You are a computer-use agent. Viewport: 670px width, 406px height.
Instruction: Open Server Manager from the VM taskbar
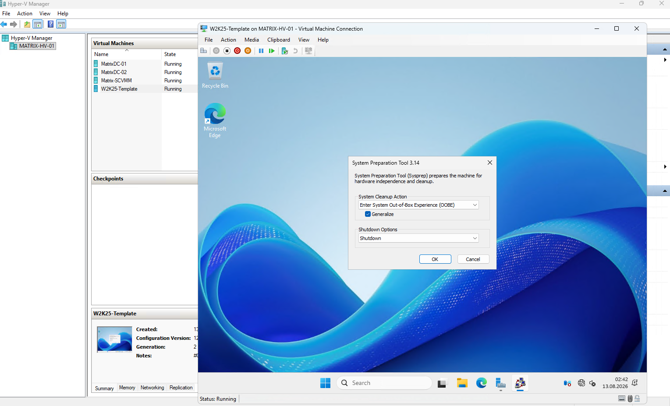(x=501, y=383)
